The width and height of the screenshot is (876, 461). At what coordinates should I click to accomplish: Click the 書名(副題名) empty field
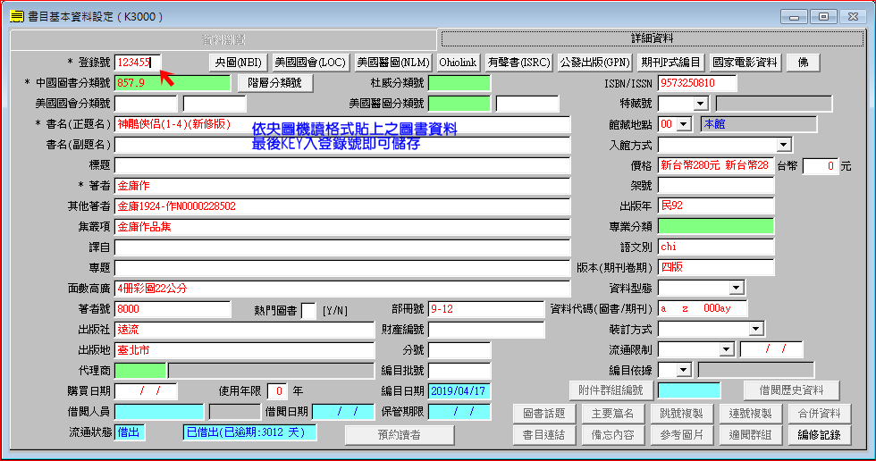[x=341, y=145]
